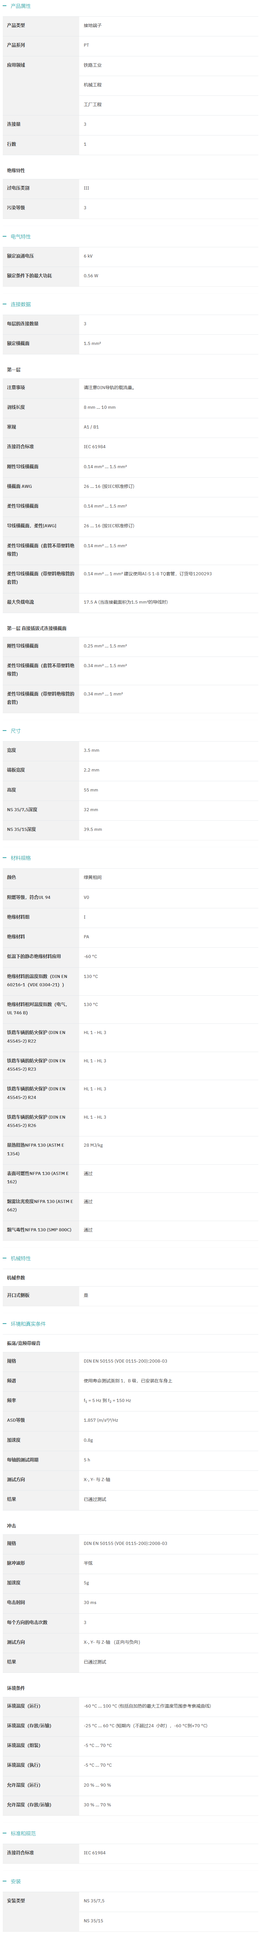
Task: Collapse the 材料规格 section
Action: 17,858
